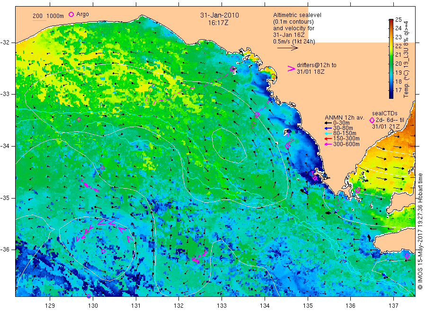Click the "0.5m/s (1kt 24h)" text

pyautogui.click(x=294, y=42)
